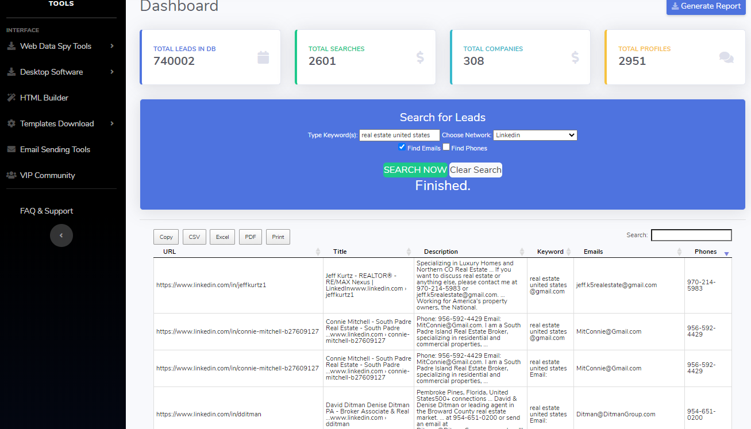This screenshot has height=429, width=751.
Task: Focus the Type Keyword(s) input field
Action: coord(399,135)
